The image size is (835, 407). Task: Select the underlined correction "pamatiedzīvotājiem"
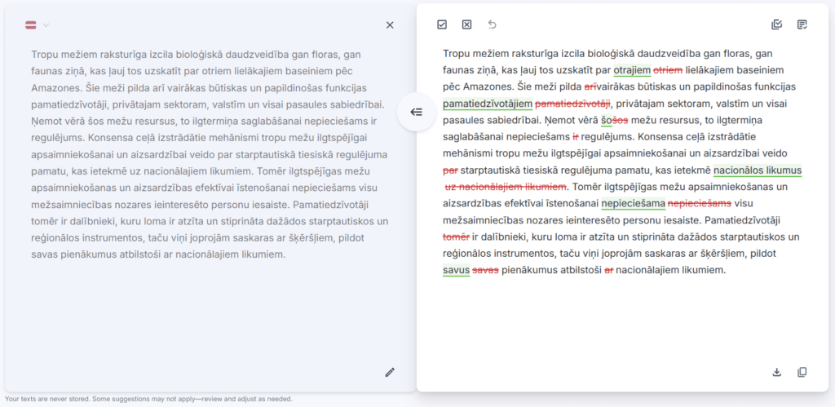pyautogui.click(x=488, y=104)
